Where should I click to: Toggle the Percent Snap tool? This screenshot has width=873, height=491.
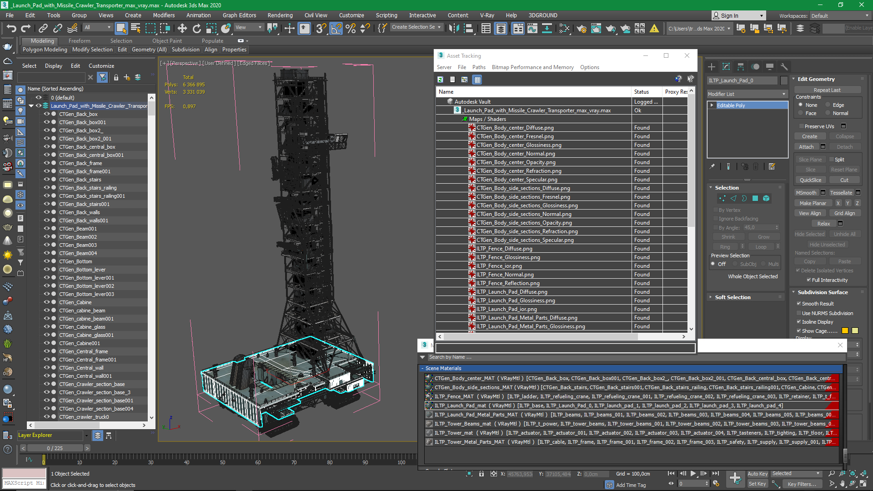coord(351,28)
